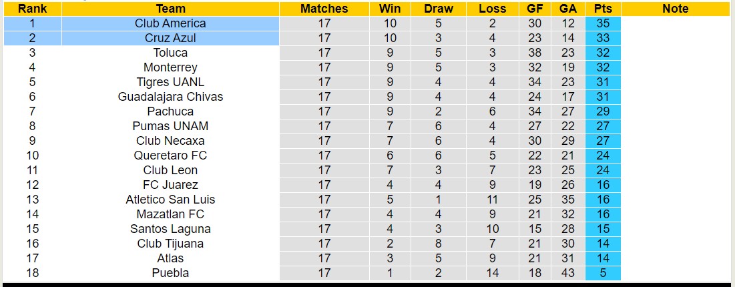The image size is (735, 287).
Task: Click on Tigres UANL team name
Action: tap(170, 82)
